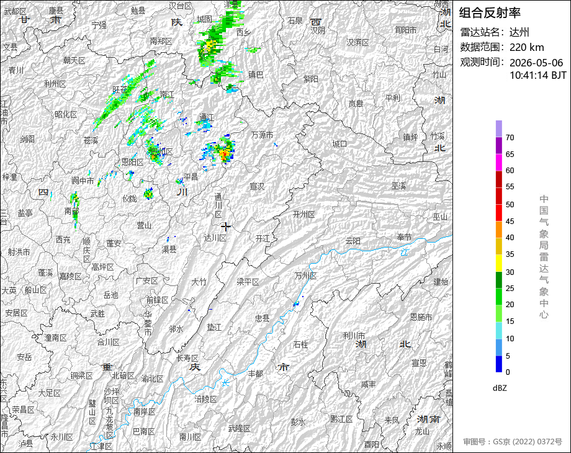
Task: Click the 营山 county label
Action: click(x=144, y=225)
